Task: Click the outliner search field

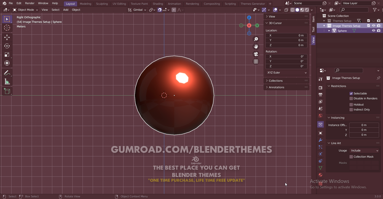Action: point(354,10)
